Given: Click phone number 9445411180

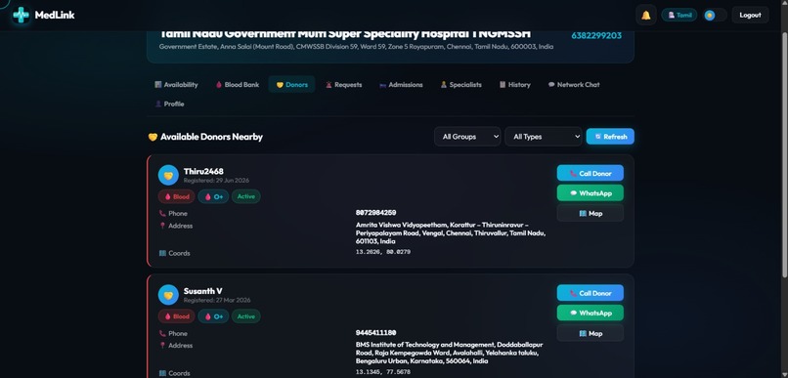Looking at the screenshot, I should 375,333.
